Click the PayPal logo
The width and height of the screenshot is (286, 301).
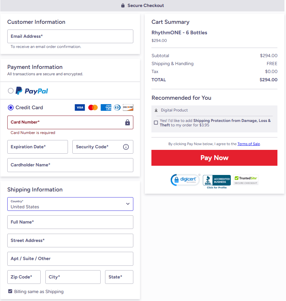coord(31,91)
